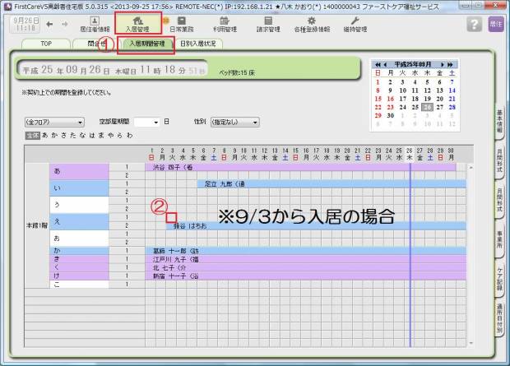Go to previous month in calendar

point(383,63)
